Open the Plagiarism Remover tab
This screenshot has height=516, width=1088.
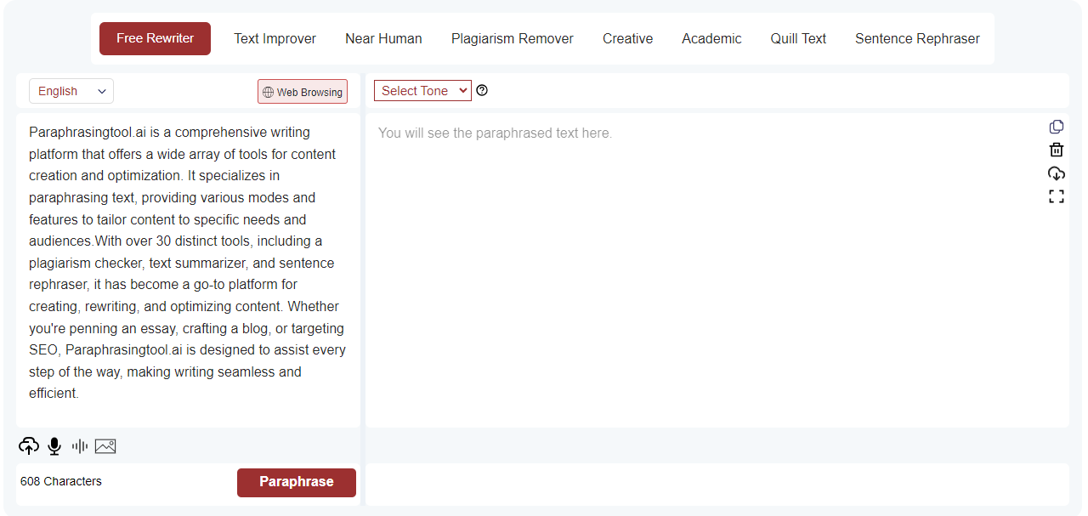coord(513,38)
